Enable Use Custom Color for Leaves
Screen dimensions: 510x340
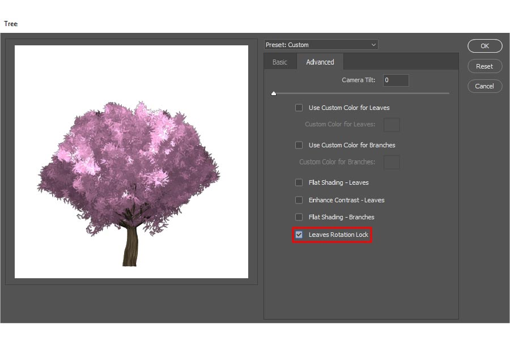(x=299, y=108)
